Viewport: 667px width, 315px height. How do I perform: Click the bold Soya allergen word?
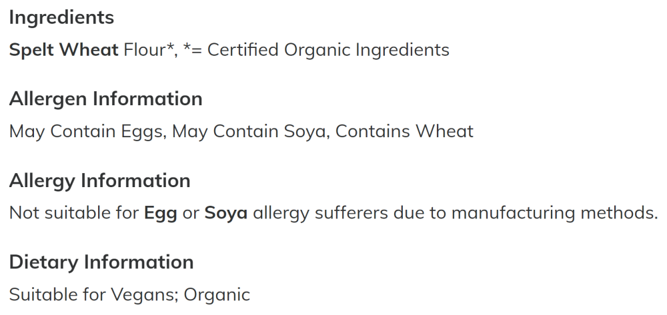click(226, 213)
